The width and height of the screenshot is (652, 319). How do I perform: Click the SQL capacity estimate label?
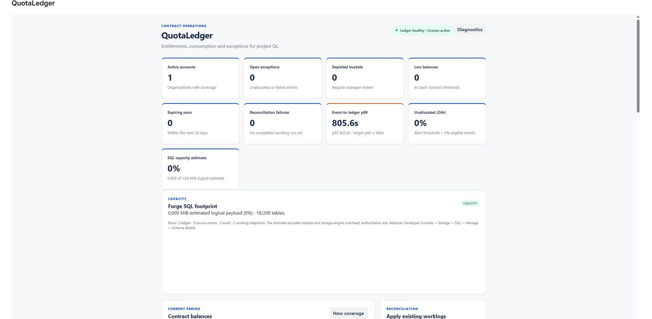coord(187,158)
